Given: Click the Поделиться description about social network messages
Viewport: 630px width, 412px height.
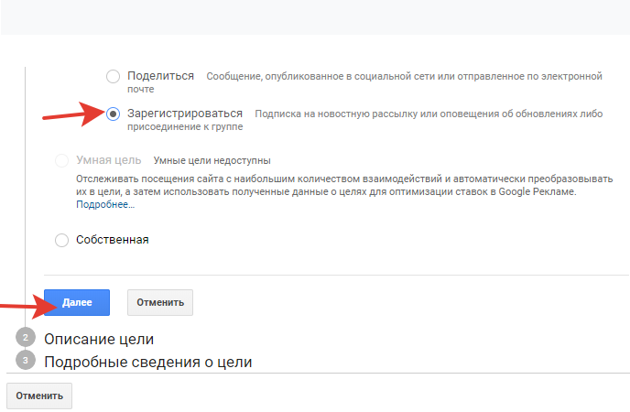Looking at the screenshot, I should tap(403, 76).
